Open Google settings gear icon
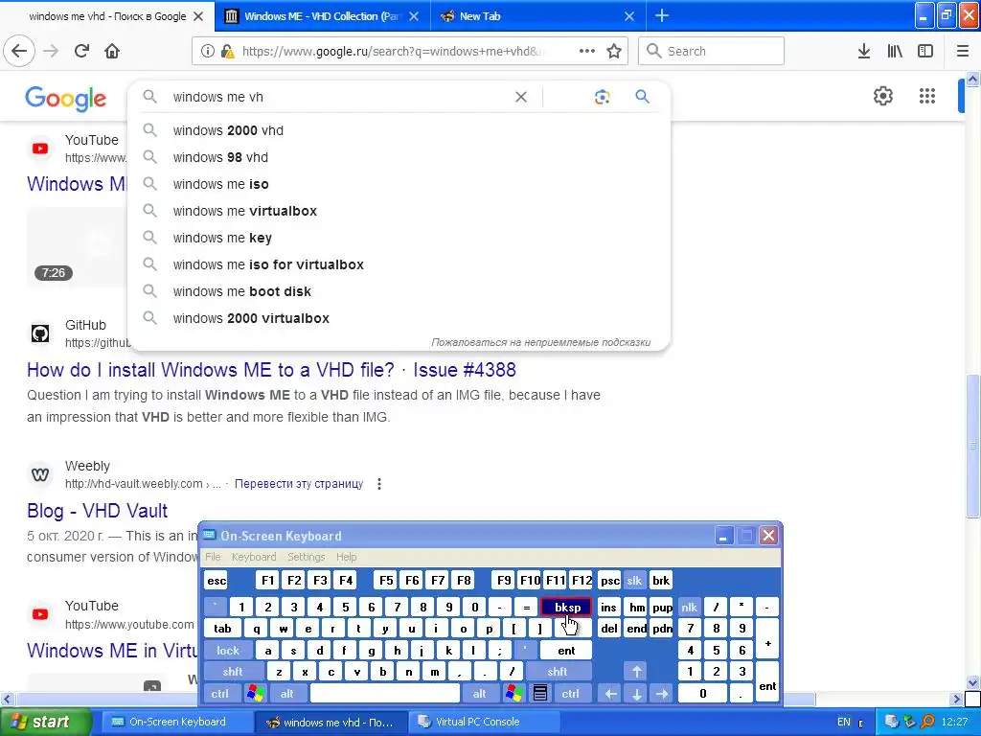The image size is (981, 736). (x=882, y=96)
